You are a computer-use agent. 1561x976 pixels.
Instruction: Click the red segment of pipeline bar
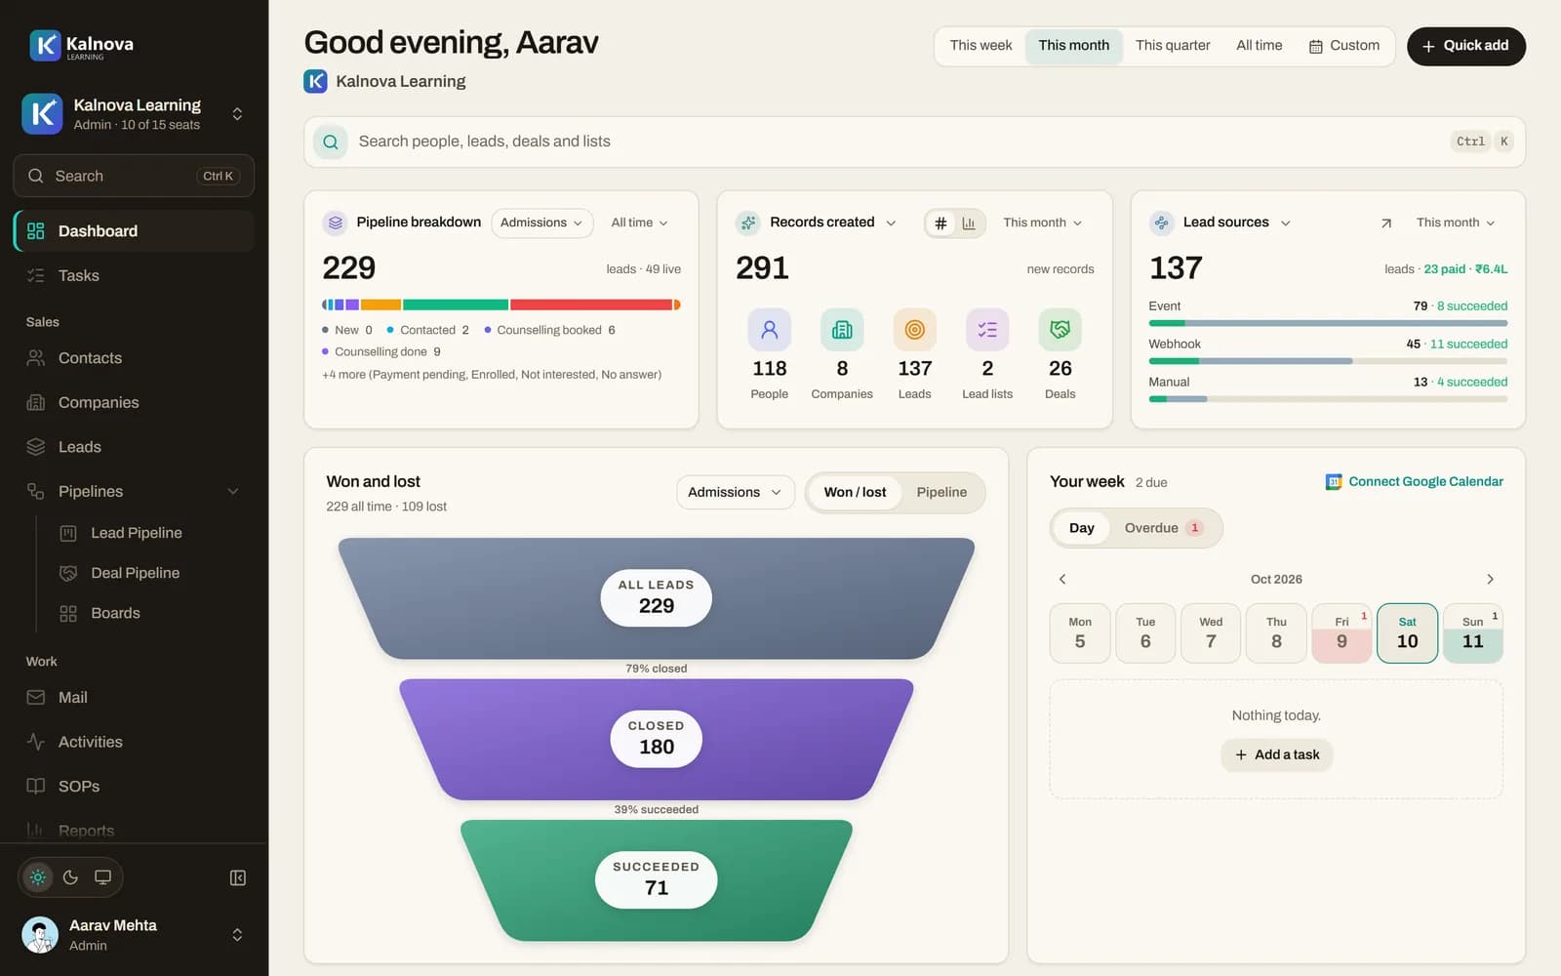(591, 305)
